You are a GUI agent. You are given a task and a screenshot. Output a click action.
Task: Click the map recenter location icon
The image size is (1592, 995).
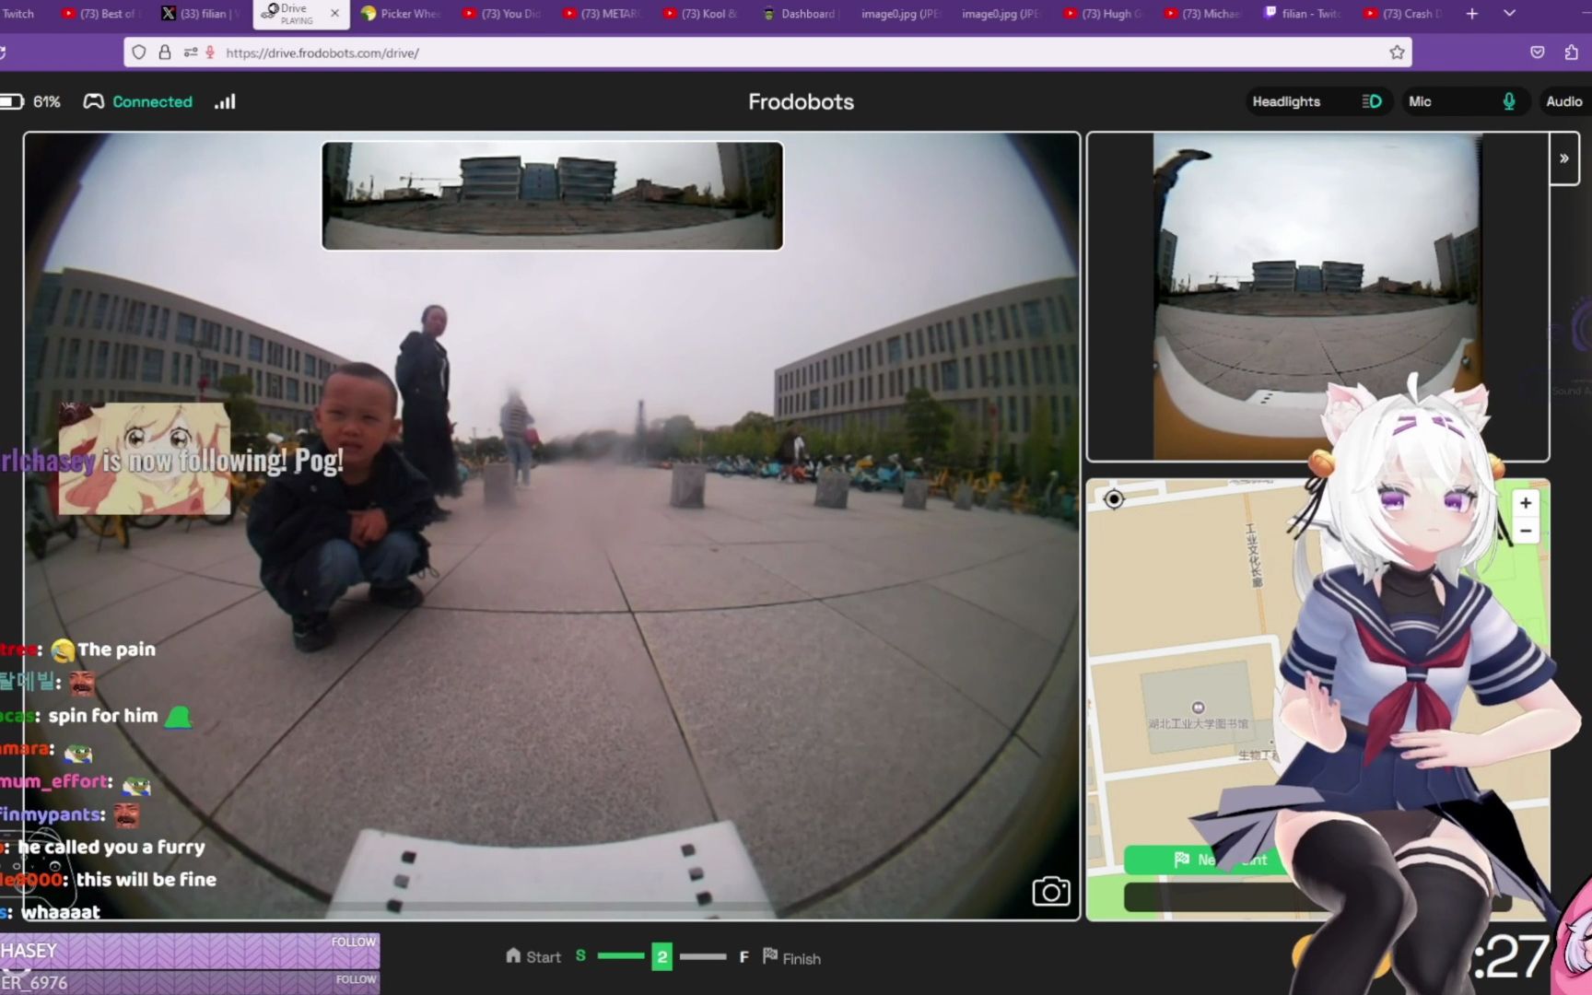(1114, 499)
